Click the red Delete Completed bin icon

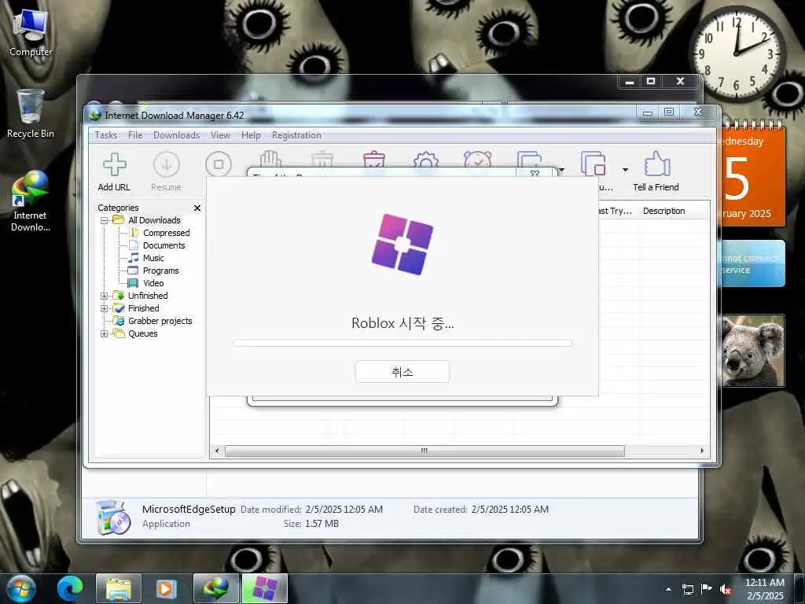pyautogui.click(x=374, y=159)
